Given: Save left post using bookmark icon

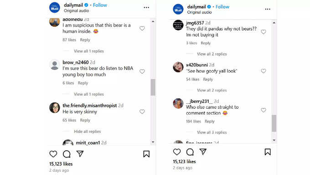Looking at the screenshot, I should (146, 154).
